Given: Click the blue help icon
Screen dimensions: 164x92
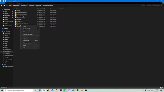Looking at the screenshot, I should point(163,3).
